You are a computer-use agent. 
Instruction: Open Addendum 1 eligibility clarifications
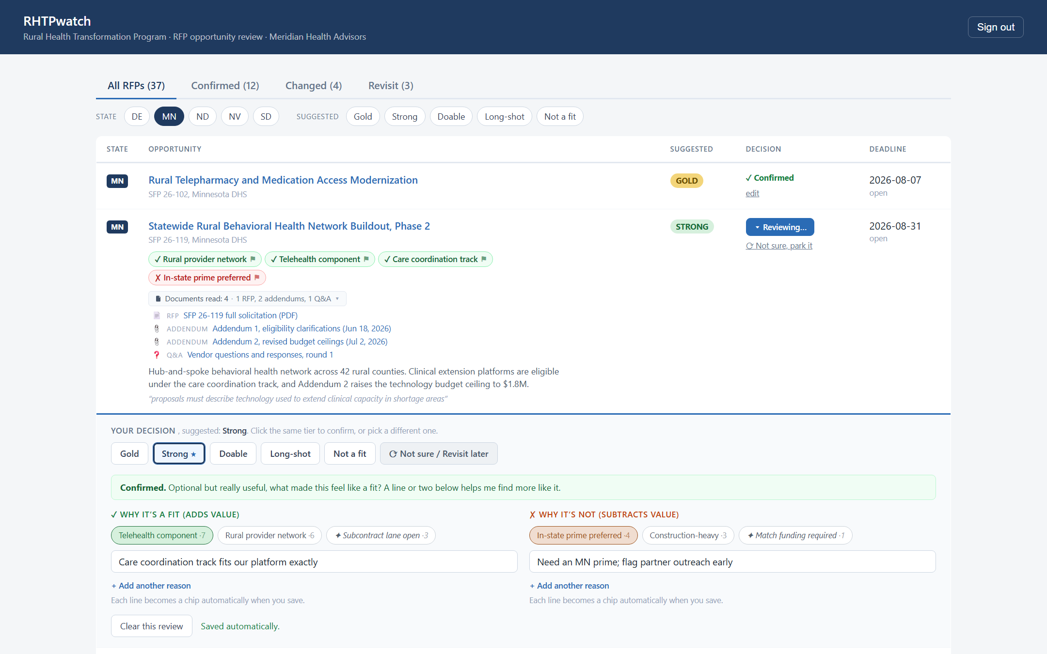[301, 328]
